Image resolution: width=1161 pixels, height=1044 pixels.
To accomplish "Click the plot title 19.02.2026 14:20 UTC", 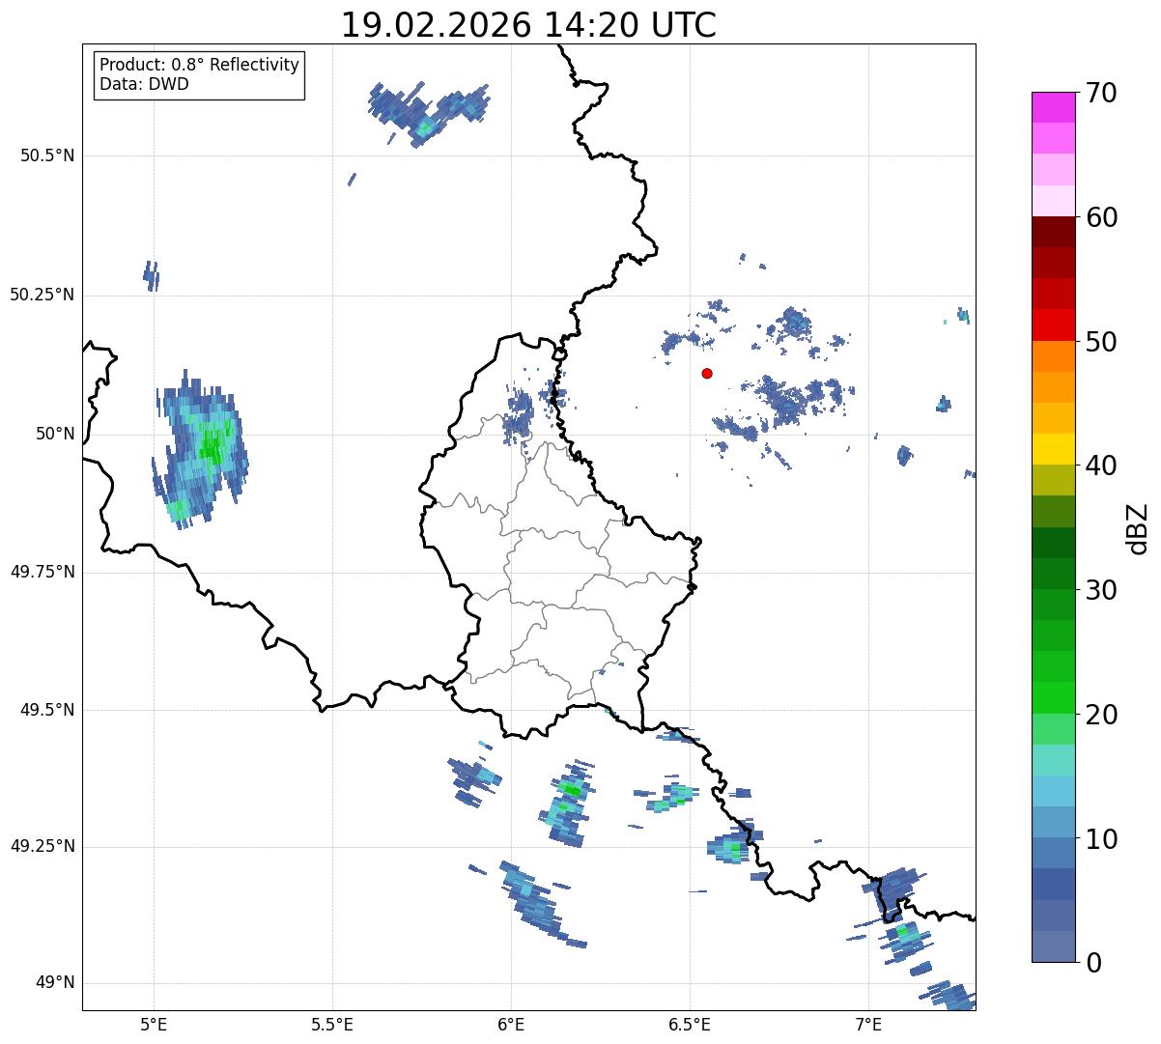I will (x=528, y=25).
